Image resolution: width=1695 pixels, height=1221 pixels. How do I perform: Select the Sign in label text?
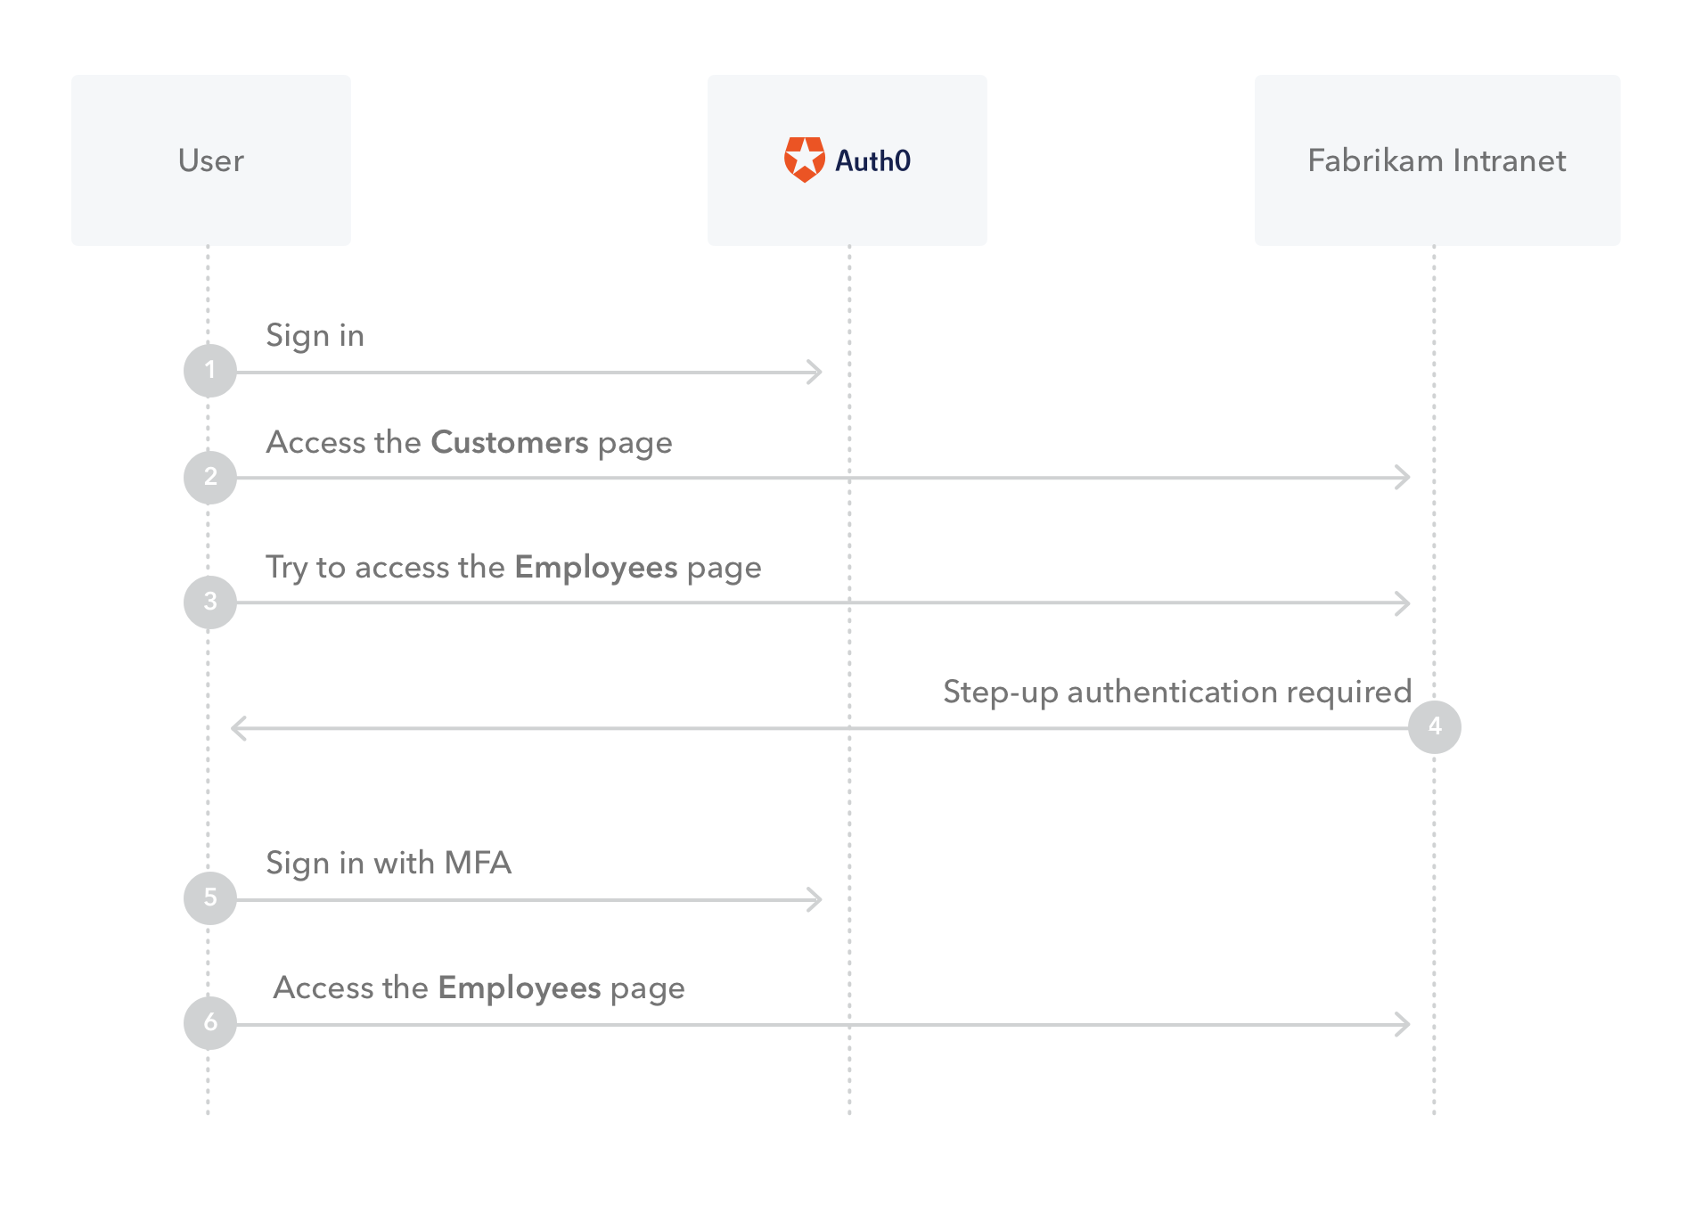click(x=315, y=336)
